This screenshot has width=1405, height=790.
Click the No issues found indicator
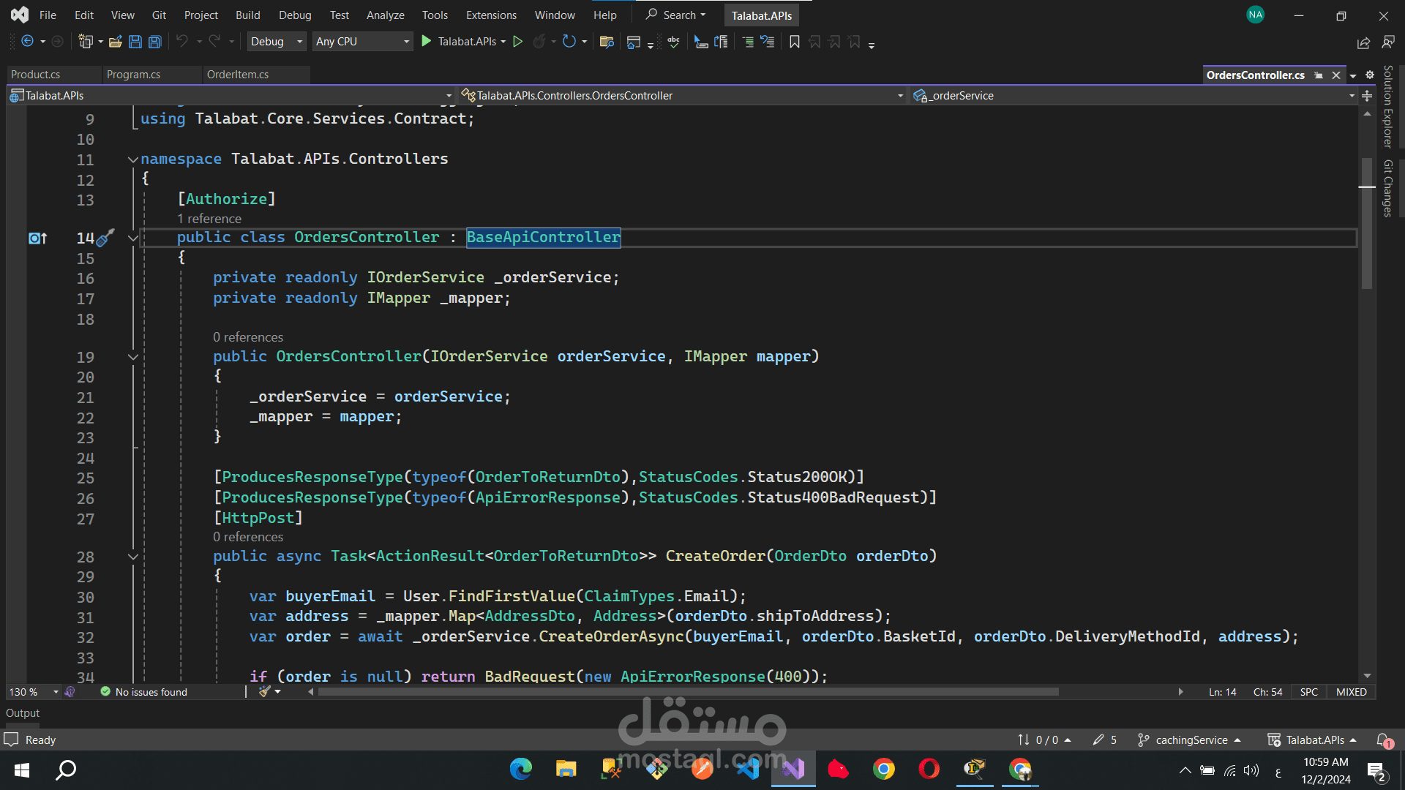pos(144,692)
